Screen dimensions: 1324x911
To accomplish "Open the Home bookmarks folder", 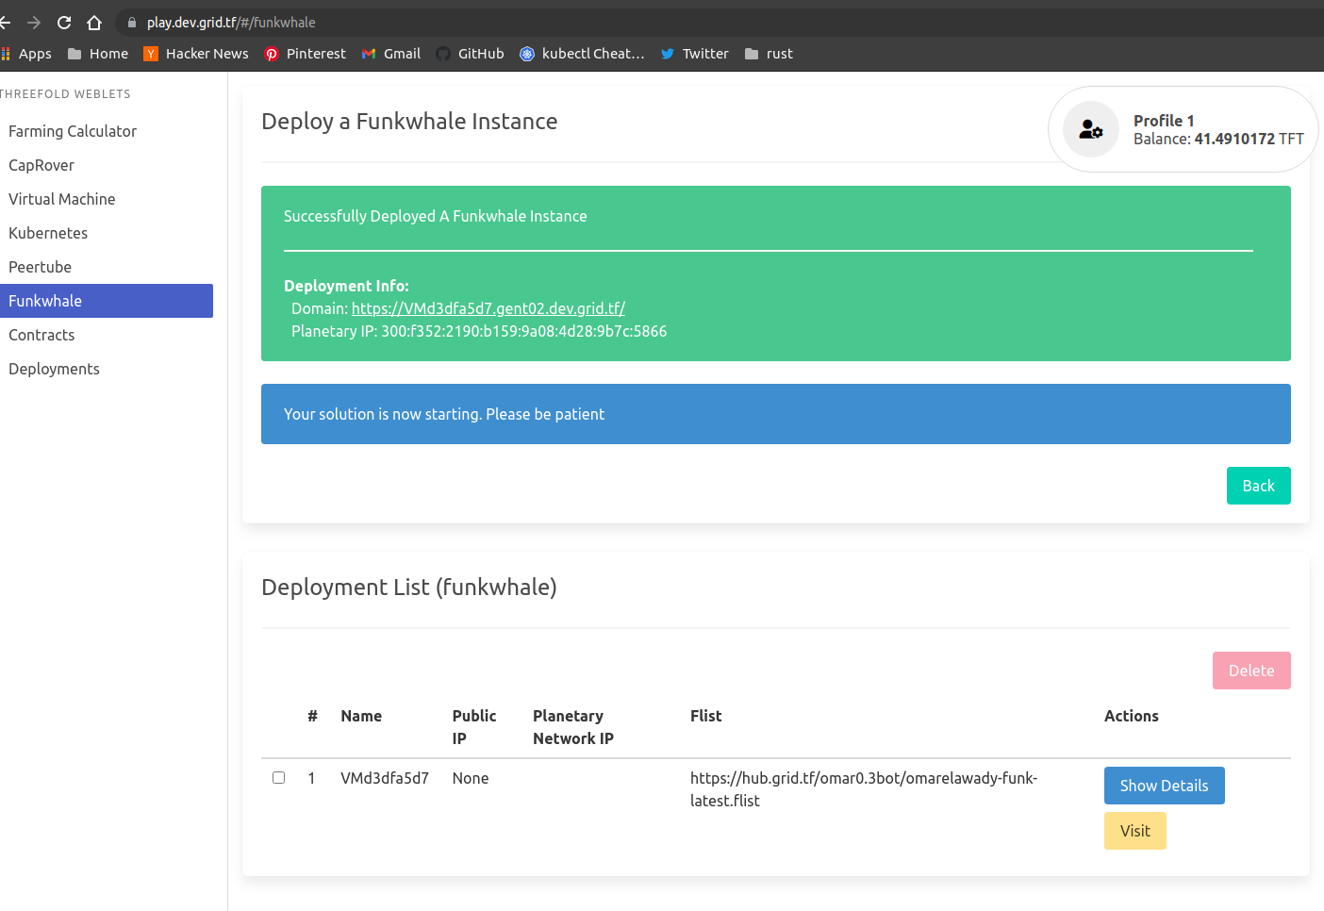I will pyautogui.click(x=97, y=54).
